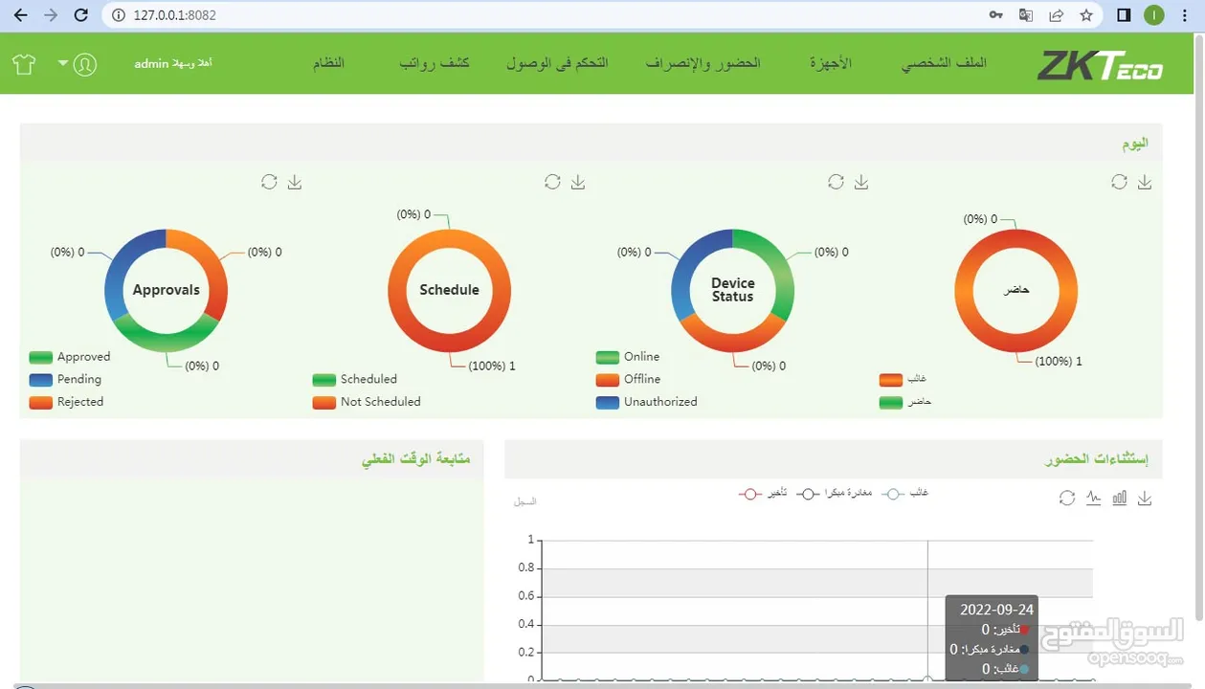
Task: Click the اليوم section heading
Action: click(1135, 143)
